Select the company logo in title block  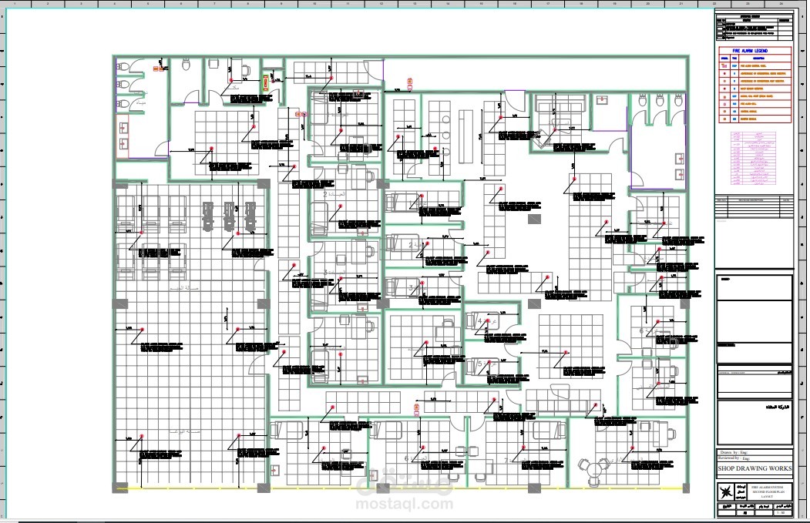coord(726,492)
